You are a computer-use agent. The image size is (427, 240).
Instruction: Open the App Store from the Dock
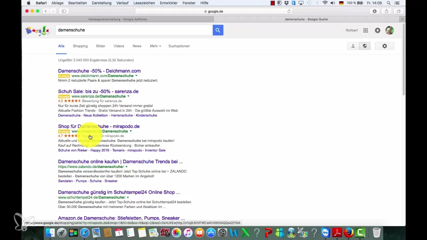[211, 232]
